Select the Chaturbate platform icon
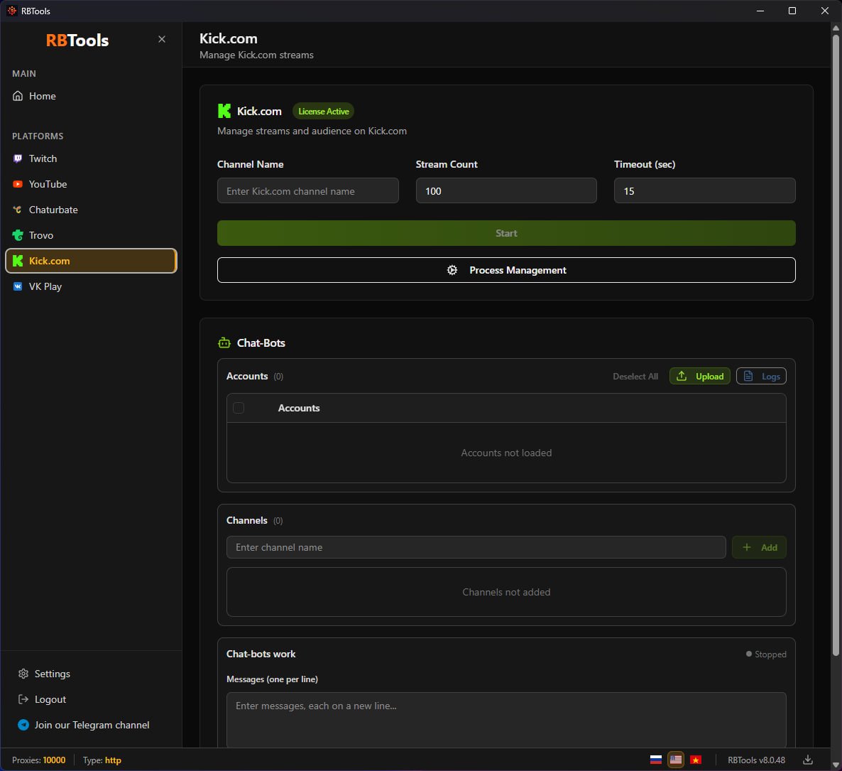842x771 pixels. point(18,210)
